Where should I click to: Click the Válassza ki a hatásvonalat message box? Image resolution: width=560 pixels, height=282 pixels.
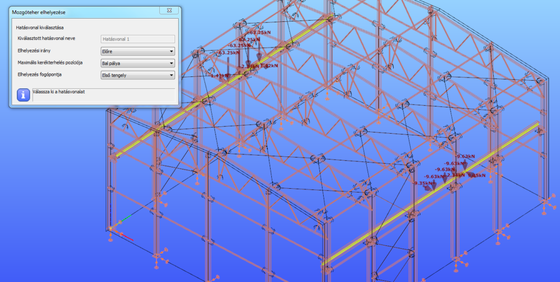[103, 95]
